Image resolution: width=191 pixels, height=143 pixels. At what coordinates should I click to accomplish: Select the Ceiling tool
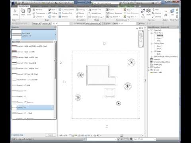coord(53,13)
